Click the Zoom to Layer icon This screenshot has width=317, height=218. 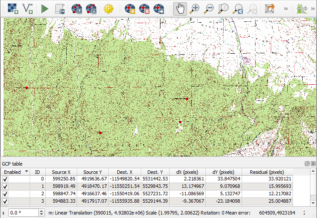224,8
